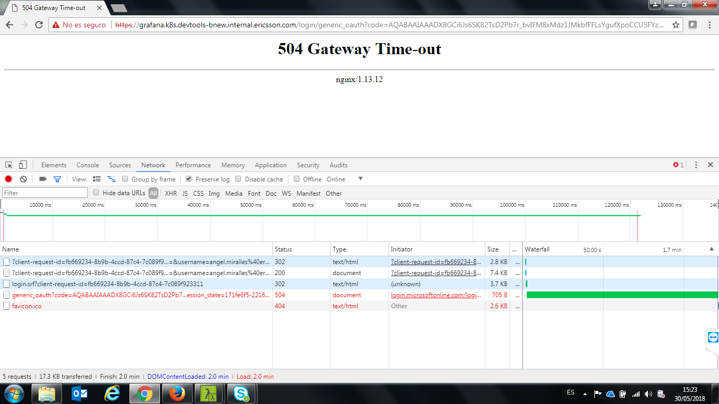Viewport: 719px width, 404px height.
Task: Check the Hide data URLs box
Action: (96, 193)
